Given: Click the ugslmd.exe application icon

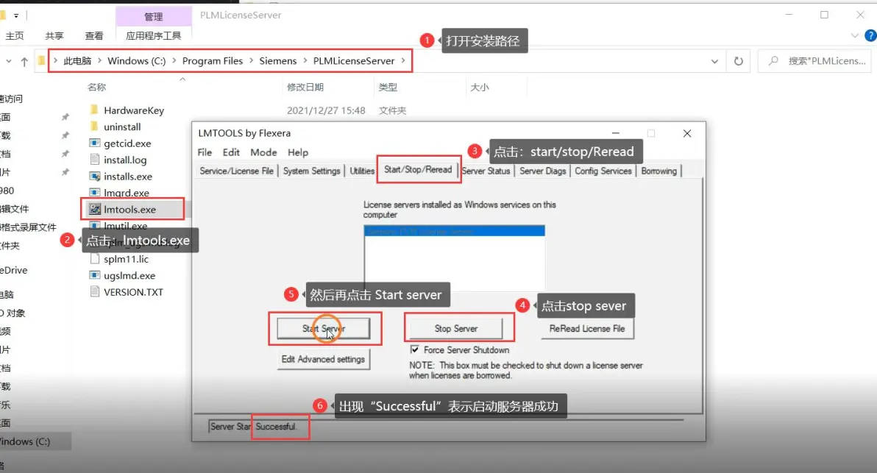Looking at the screenshot, I should tap(94, 275).
